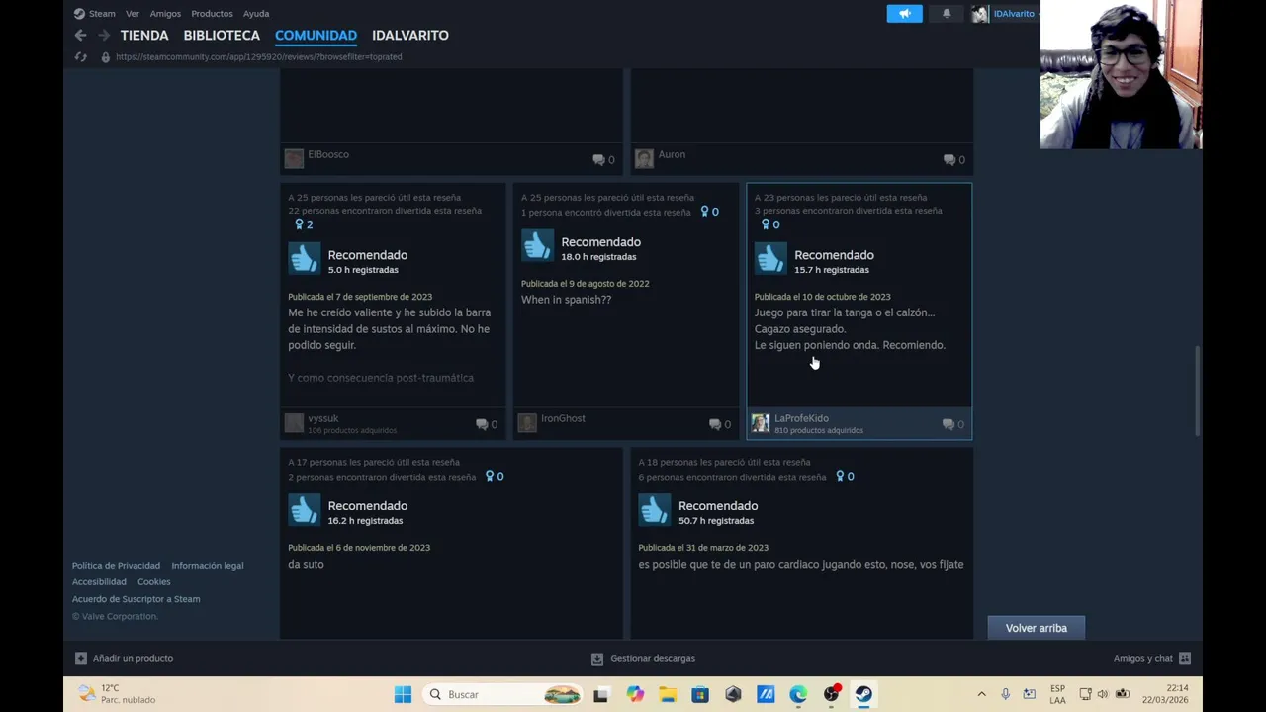
Task: Click thumbs-up icon on 15.7 h review
Action: point(770,259)
